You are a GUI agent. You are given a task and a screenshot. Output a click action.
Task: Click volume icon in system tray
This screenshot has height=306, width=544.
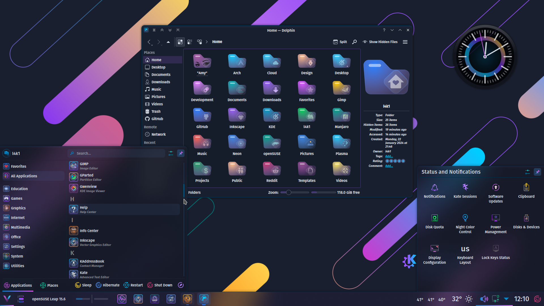coord(484,299)
